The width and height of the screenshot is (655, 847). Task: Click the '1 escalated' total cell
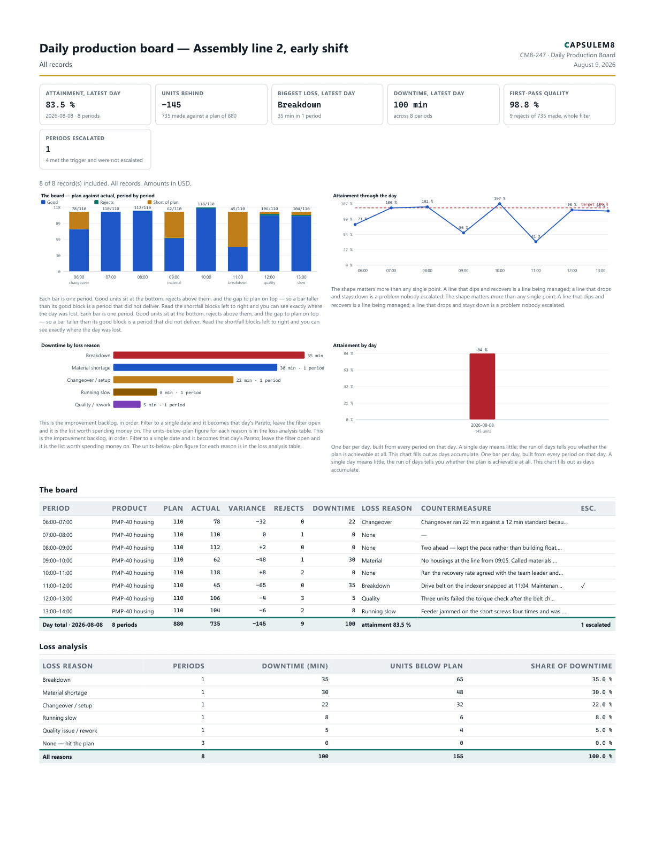[596, 625]
